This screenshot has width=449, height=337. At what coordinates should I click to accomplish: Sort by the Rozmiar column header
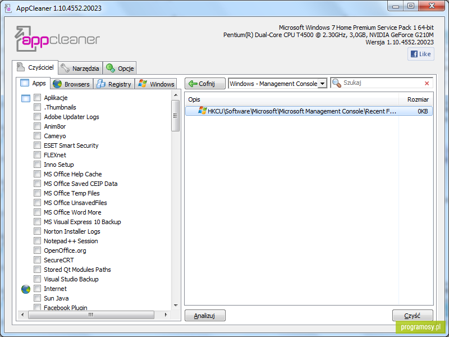416,99
